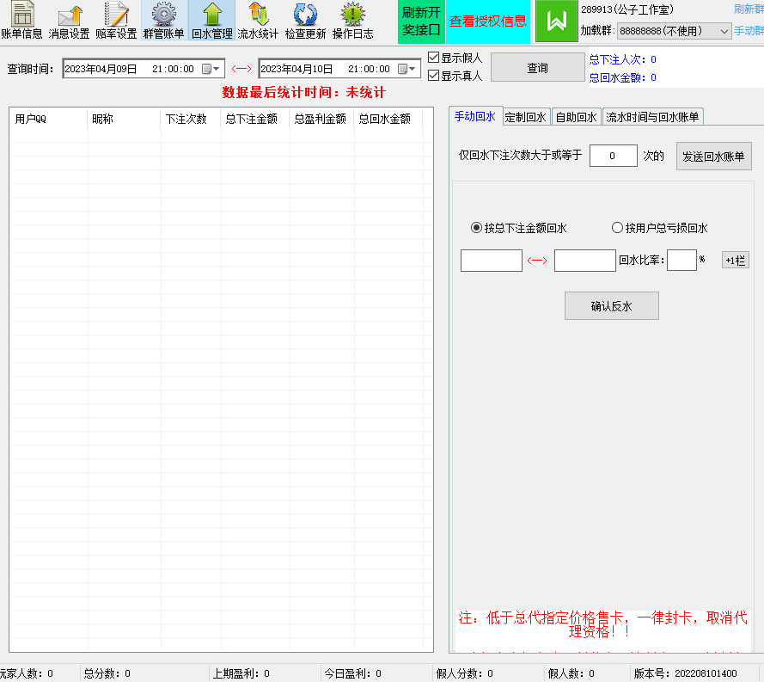Select 按用户总亏损回水 radio option
Viewport: 764px width, 682px height.
coord(617,228)
